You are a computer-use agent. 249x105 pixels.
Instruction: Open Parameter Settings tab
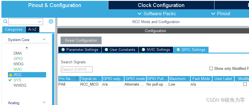coord(80,50)
